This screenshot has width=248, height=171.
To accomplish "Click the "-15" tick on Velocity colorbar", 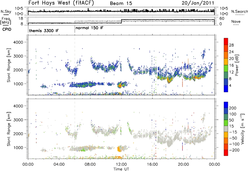I will (233, 132).
